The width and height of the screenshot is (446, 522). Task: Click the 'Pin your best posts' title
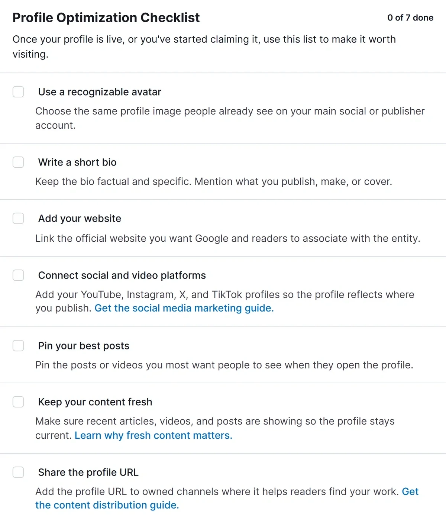coord(84,346)
